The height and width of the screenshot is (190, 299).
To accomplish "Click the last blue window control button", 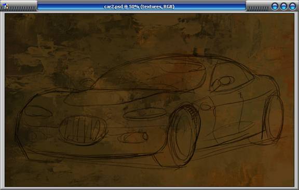I will (x=293, y=6).
